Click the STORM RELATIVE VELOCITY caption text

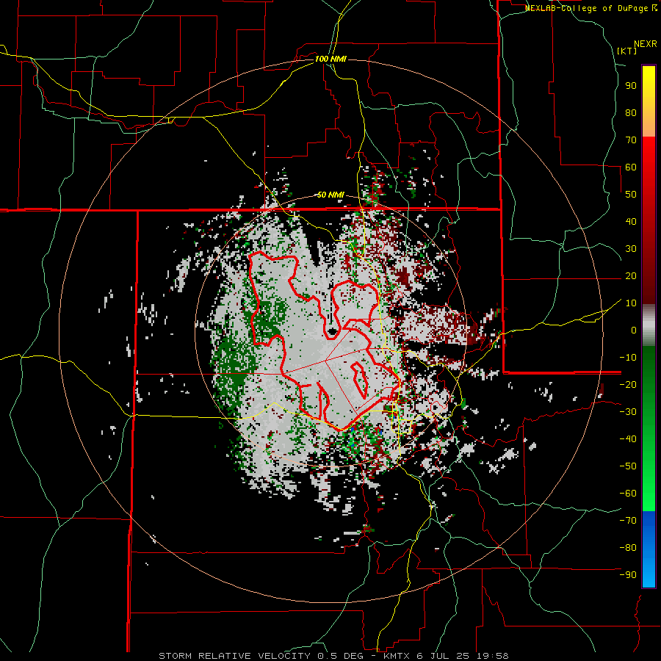pos(234,656)
